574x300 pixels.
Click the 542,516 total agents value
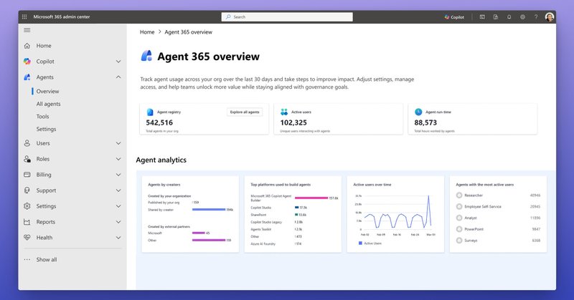159,122
